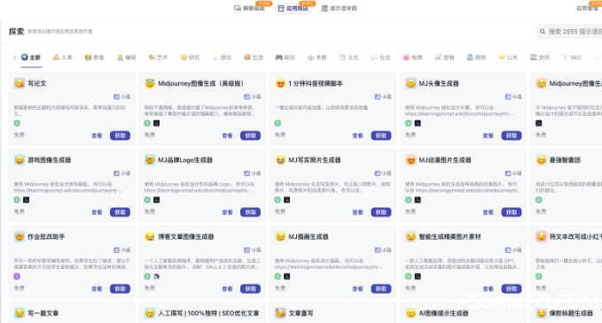
Task: Click 获取 button on 写论文 card
Action: pos(120,135)
